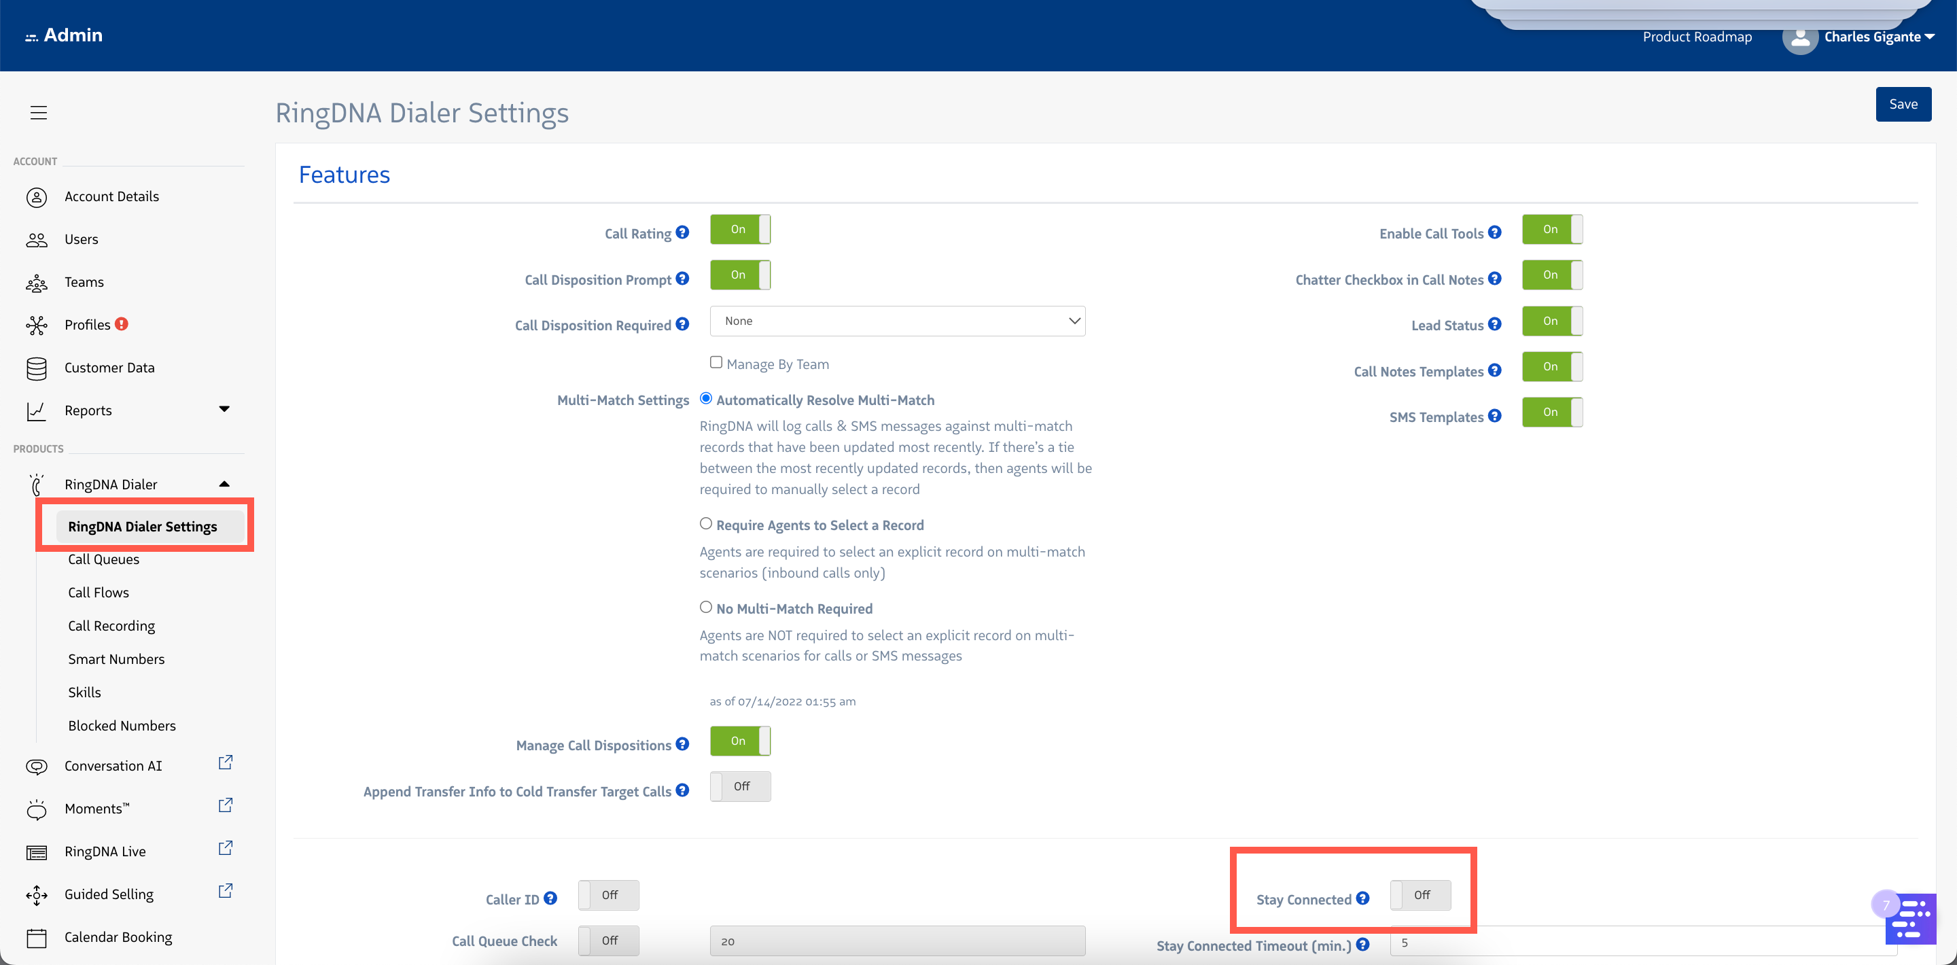Click the Profiles red alert icon
The width and height of the screenshot is (1957, 965).
(122, 323)
